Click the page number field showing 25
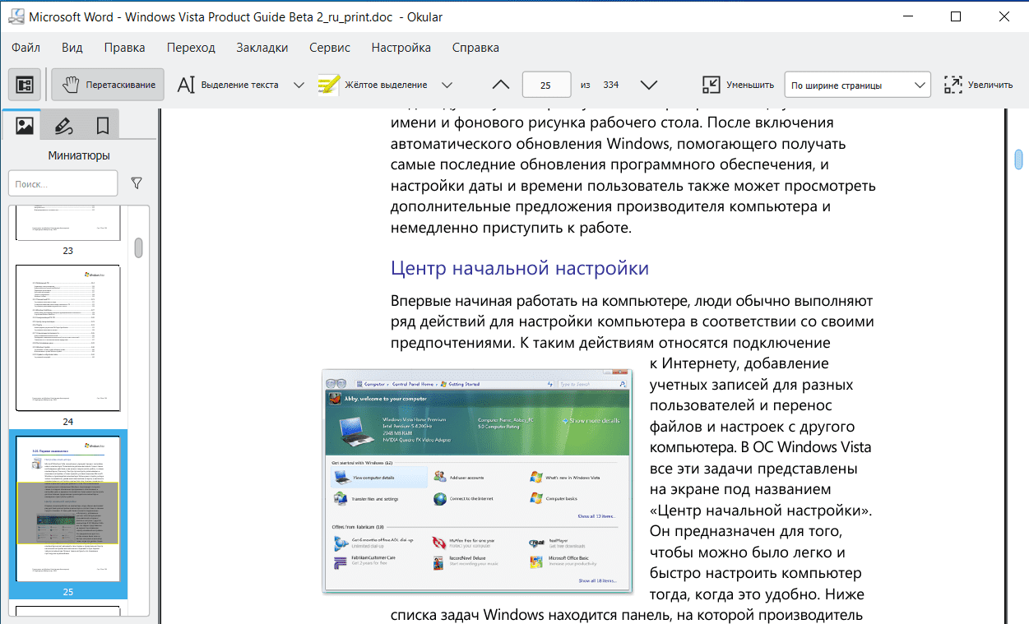The image size is (1029, 624). point(546,85)
